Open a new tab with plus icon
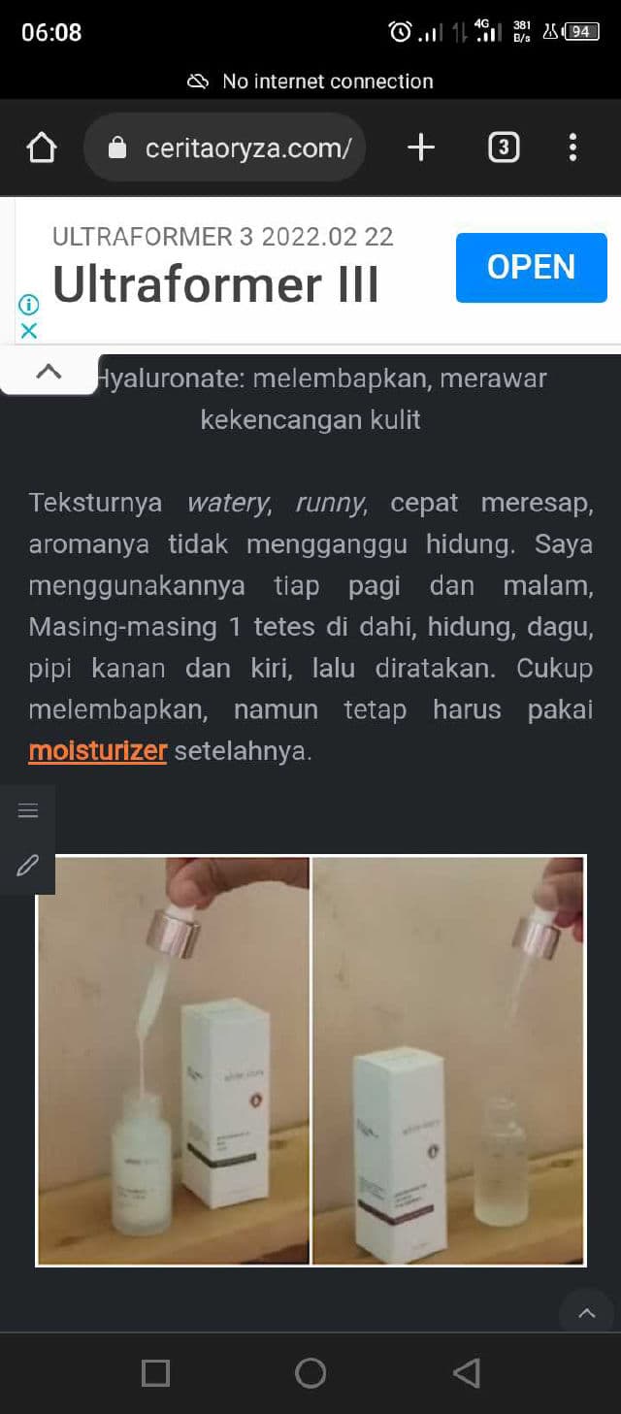This screenshot has width=621, height=1414. 420,148
